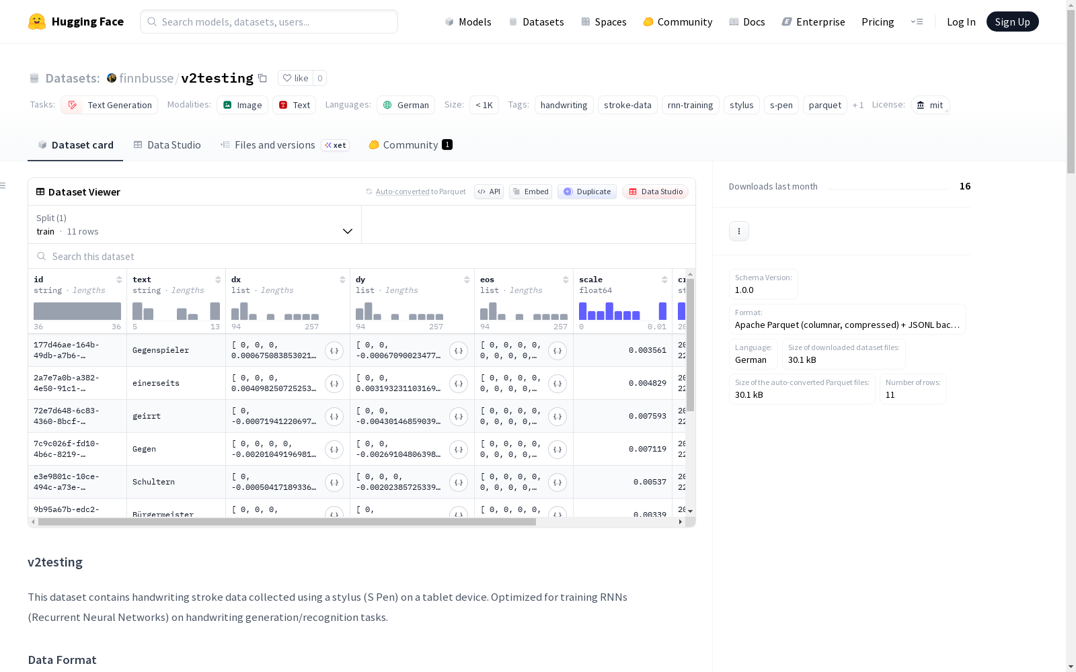Filter by the rnn-training tag

tap(691, 105)
